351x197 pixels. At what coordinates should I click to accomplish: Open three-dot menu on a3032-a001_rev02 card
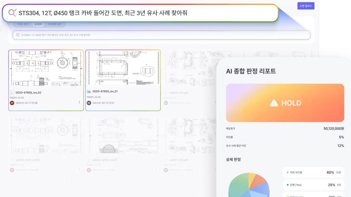click(79, 170)
